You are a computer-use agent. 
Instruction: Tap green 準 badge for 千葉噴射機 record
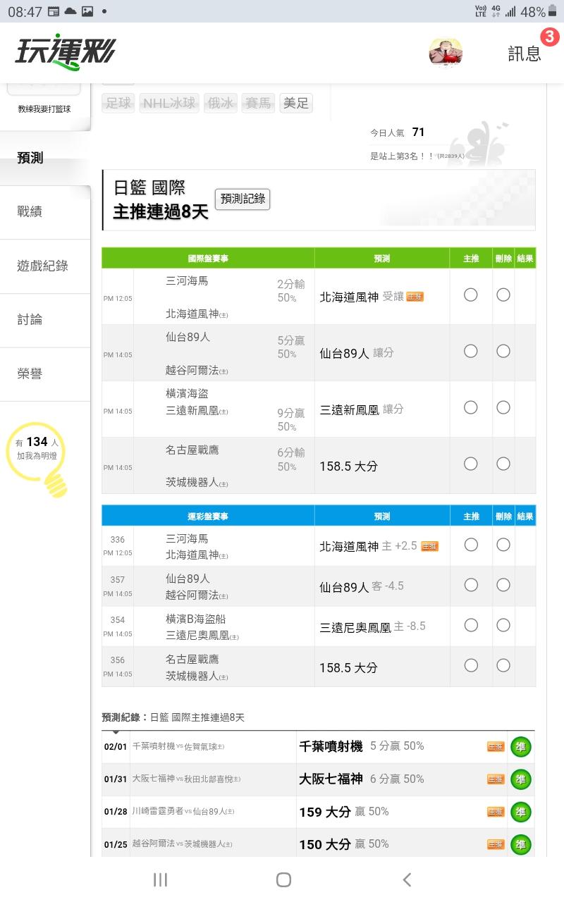coord(520,747)
